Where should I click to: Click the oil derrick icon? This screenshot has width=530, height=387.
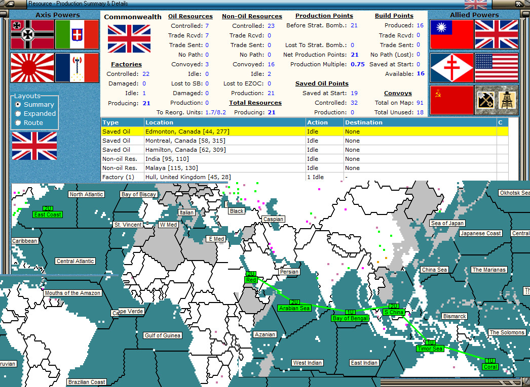pos(507,100)
